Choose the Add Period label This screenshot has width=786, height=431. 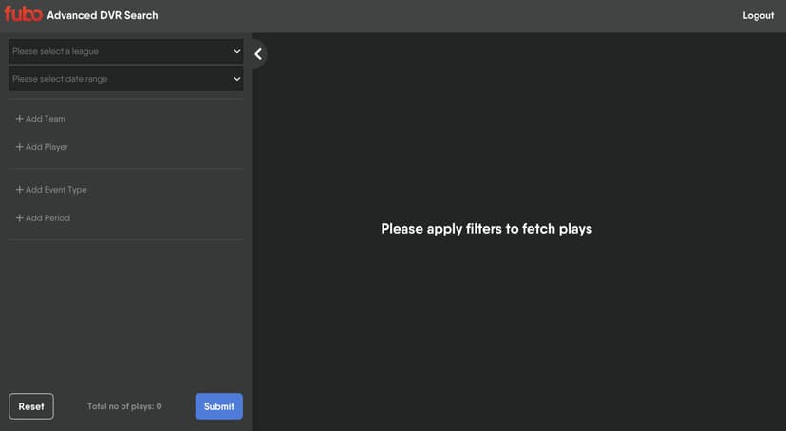click(47, 218)
